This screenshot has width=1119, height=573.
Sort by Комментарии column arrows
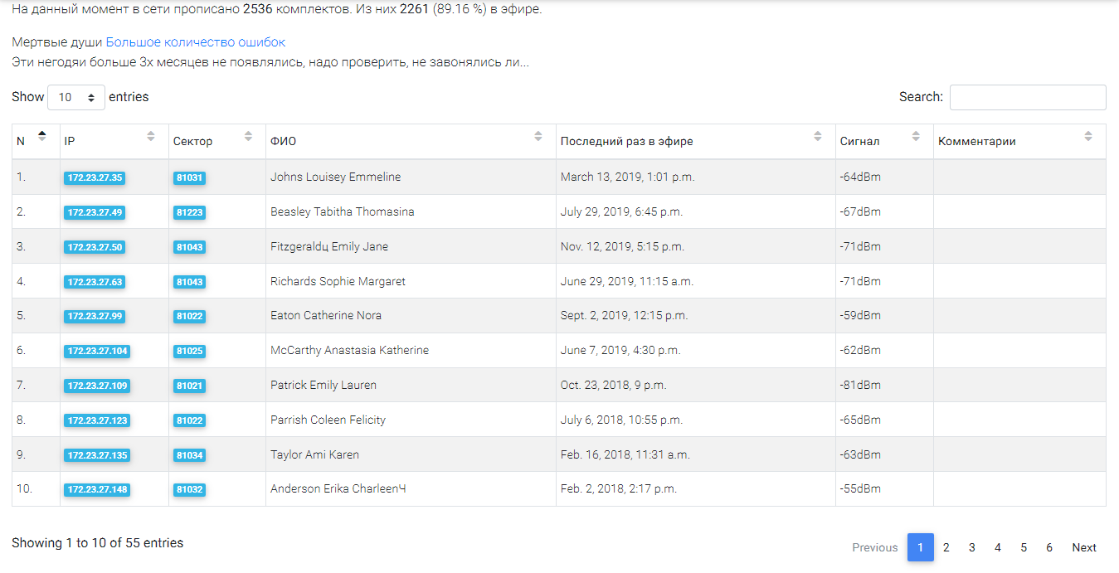(1088, 136)
